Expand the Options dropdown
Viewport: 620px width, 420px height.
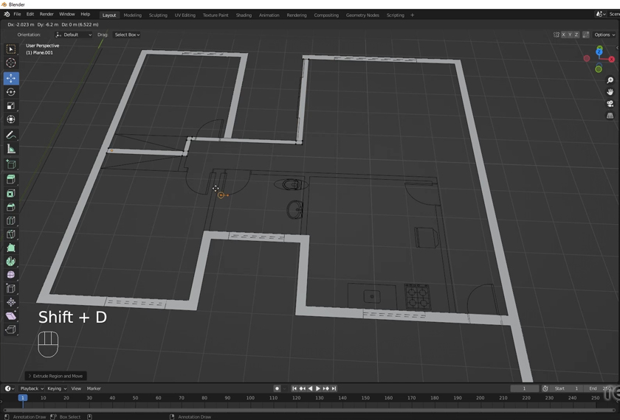[x=604, y=35]
